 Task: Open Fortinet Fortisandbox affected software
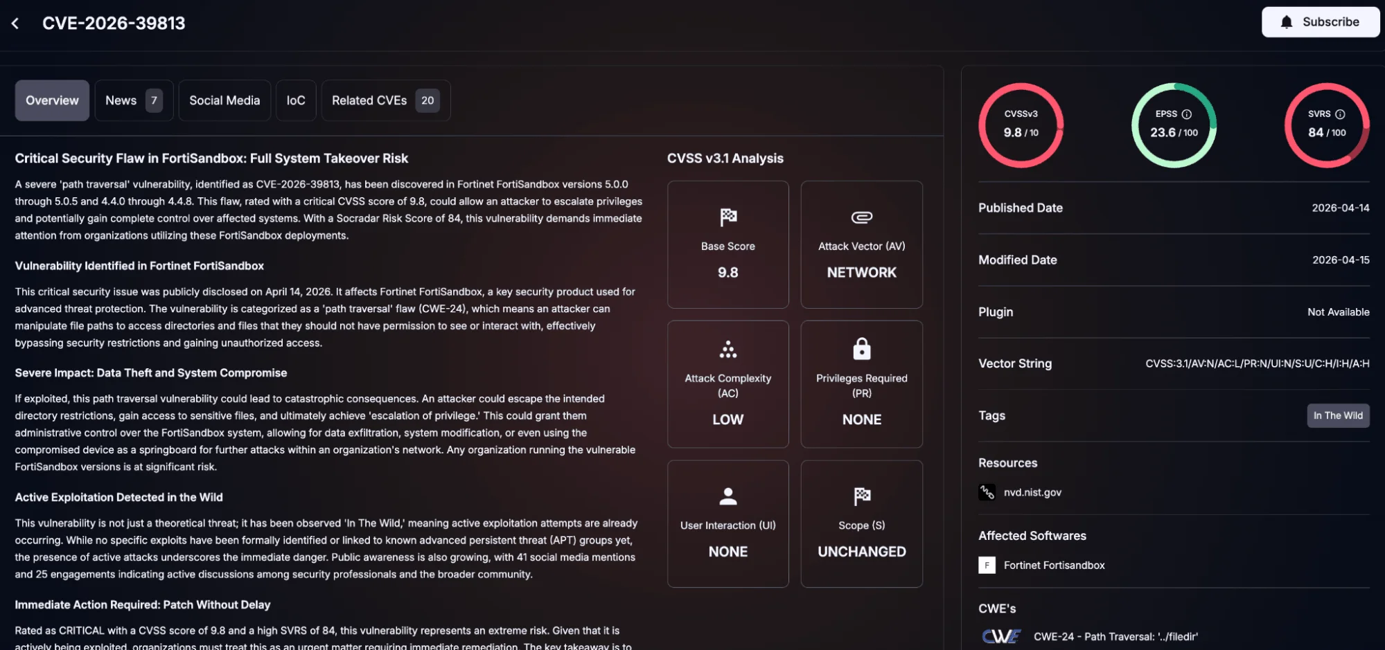1054,565
